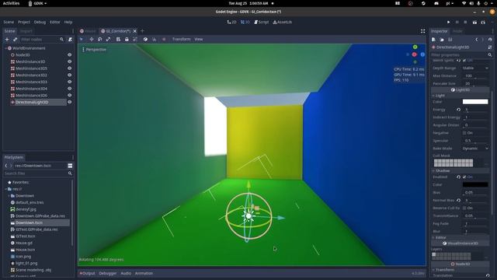Switch to the Script workspace
497x280 pixels.
[261, 22]
